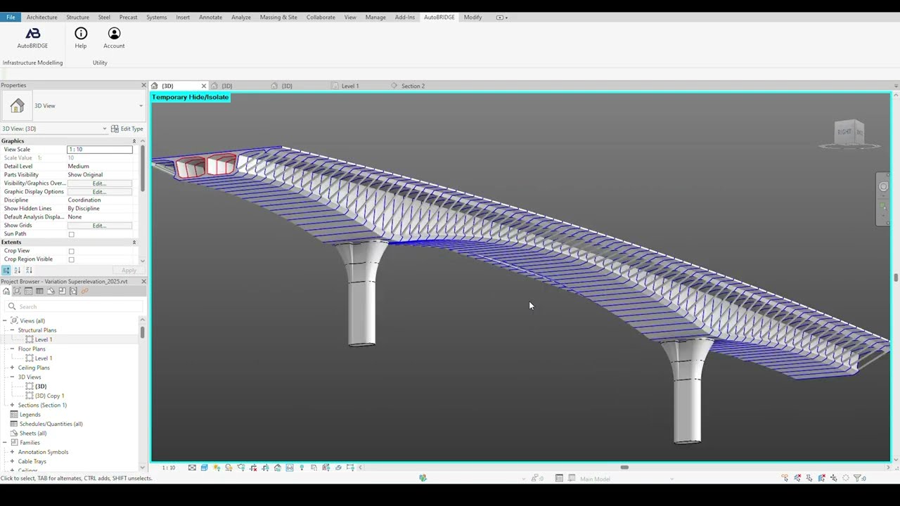Click the home icon in Project Browser toolbar

(6, 291)
